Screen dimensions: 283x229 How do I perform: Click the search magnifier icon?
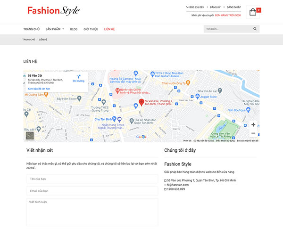click(255, 29)
